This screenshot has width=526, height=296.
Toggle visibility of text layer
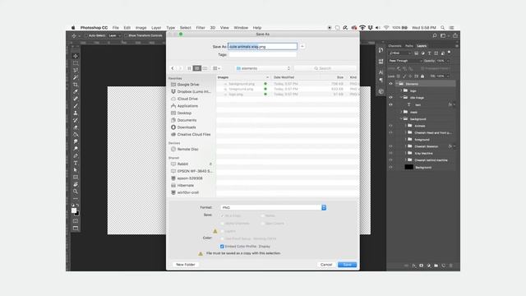coord(390,104)
